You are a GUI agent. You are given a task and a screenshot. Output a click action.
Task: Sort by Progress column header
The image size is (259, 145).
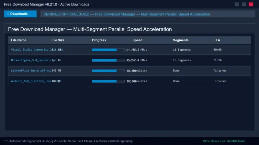tap(99, 40)
